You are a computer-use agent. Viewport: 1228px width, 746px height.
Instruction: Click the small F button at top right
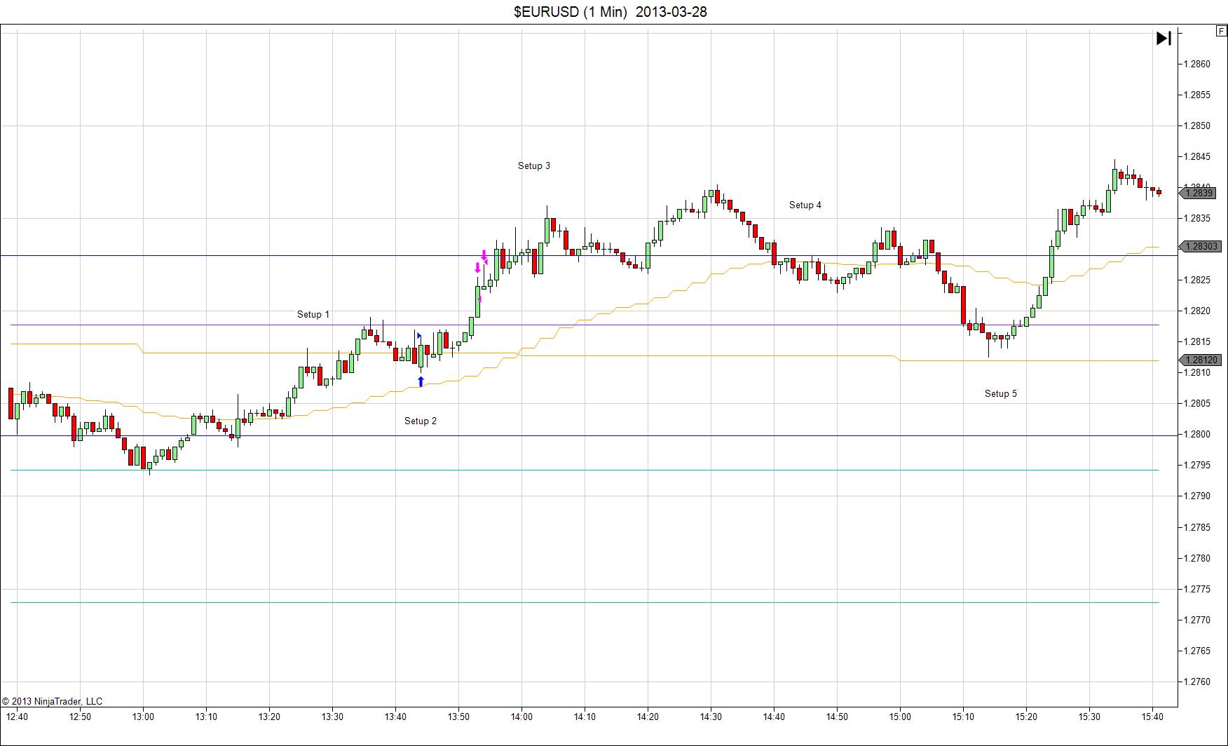click(1222, 31)
